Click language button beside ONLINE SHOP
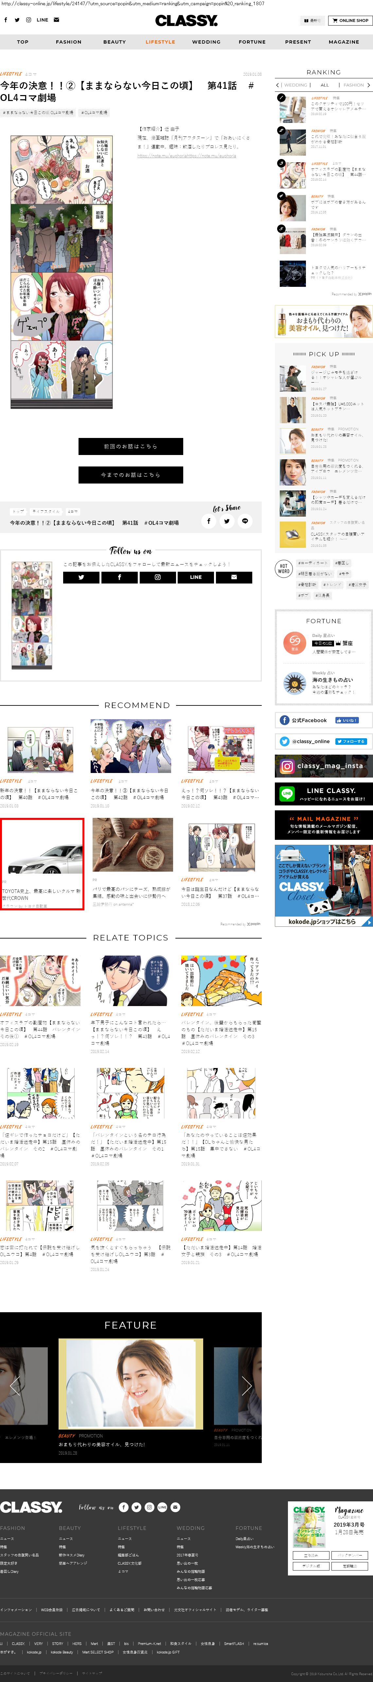 point(312,20)
